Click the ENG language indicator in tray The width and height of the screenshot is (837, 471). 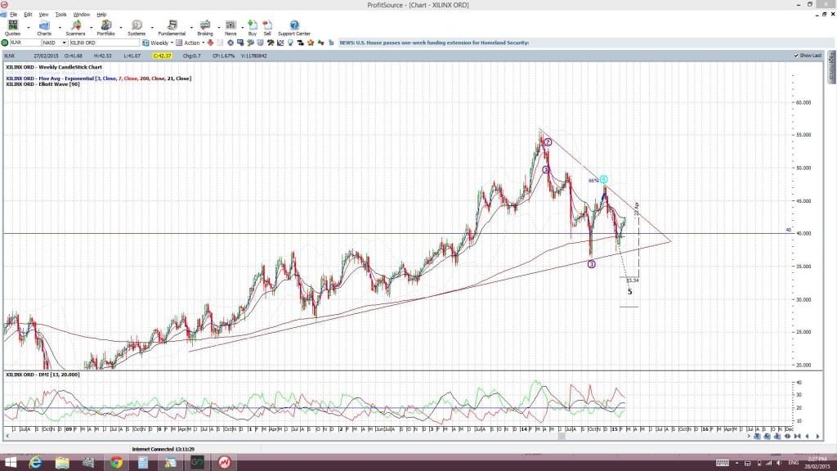[x=793, y=463]
